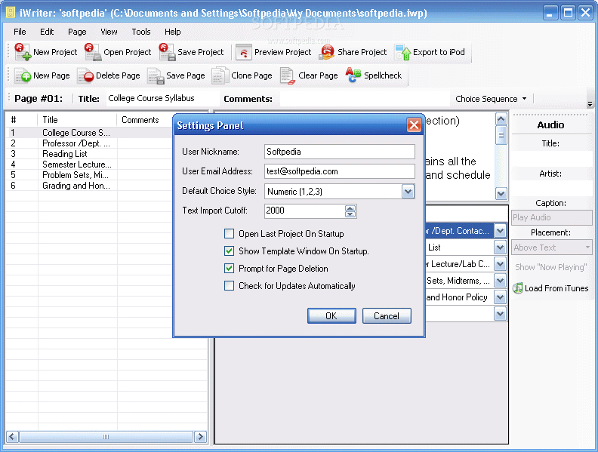Image resolution: width=598 pixels, height=452 pixels.
Task: Click the page list scroll left arrow
Action: coord(12,437)
